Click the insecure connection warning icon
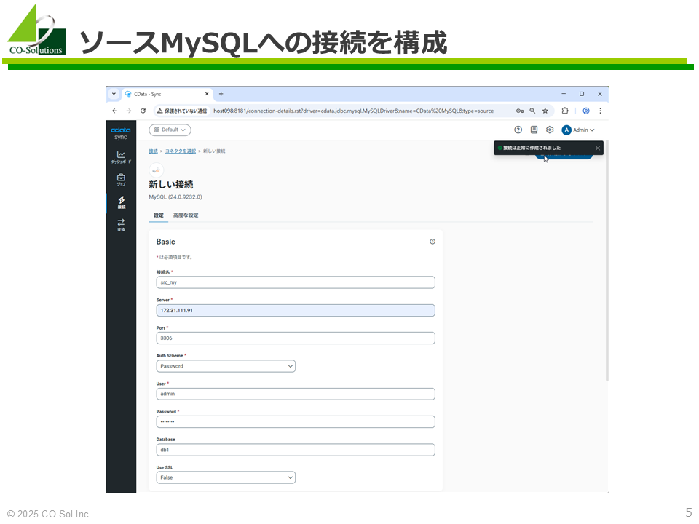This screenshot has height=524, width=699. click(159, 111)
